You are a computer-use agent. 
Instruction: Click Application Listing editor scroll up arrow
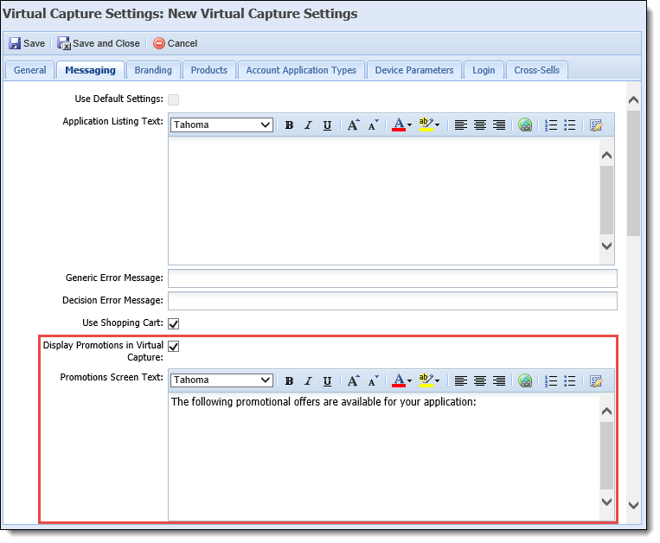click(606, 155)
